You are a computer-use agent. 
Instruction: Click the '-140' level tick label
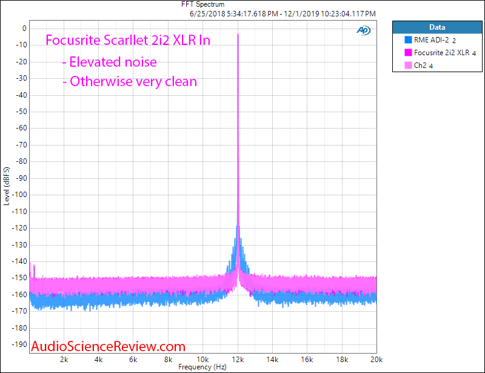(x=20, y=261)
